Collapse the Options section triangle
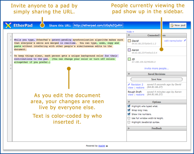 tap(129, 102)
